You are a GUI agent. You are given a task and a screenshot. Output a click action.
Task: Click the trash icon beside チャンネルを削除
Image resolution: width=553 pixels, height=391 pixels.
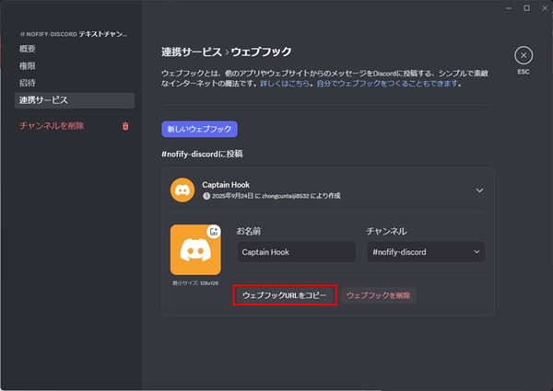point(125,126)
